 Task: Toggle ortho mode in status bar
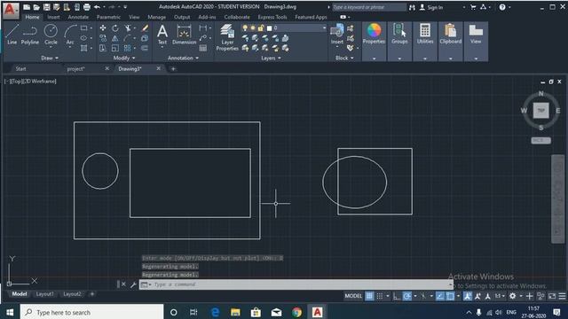point(397,296)
